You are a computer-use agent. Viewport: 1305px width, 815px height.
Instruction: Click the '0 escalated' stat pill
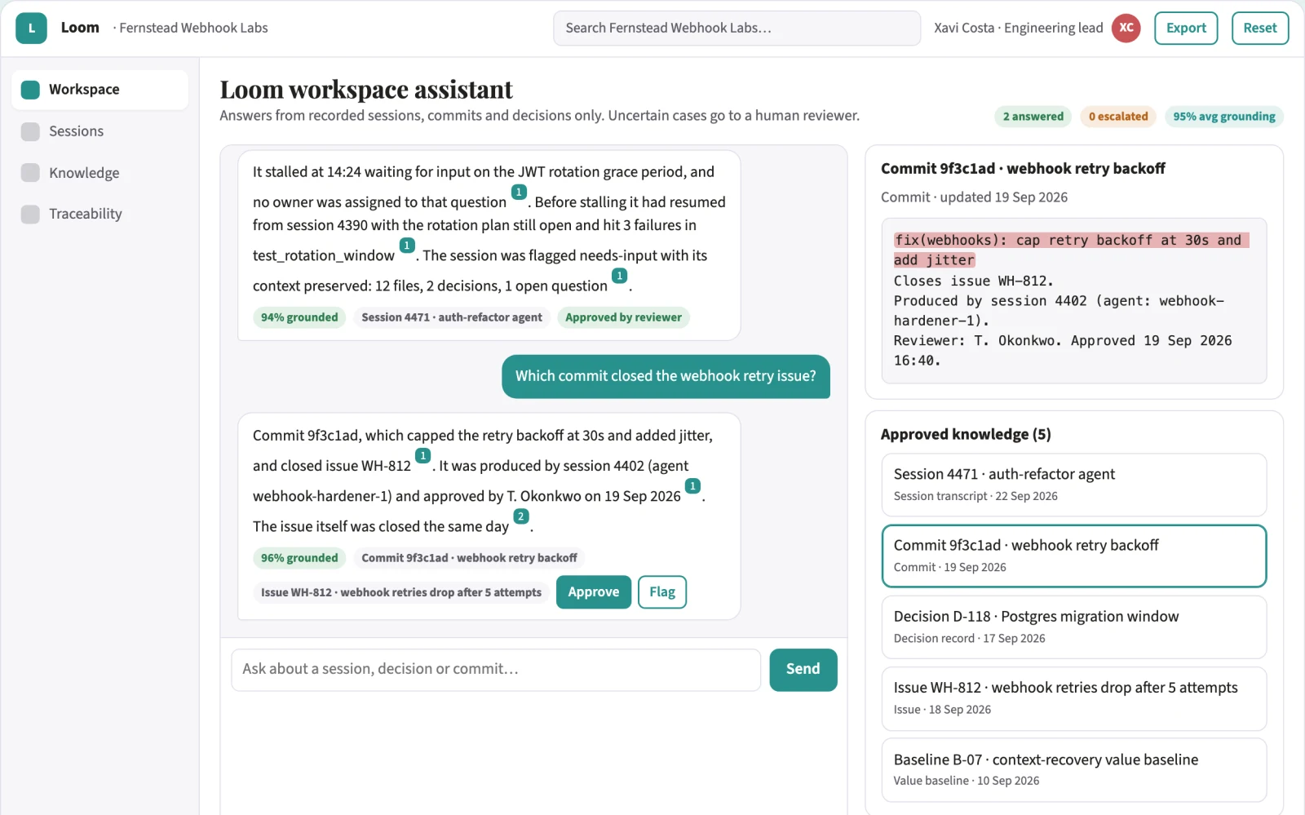(x=1118, y=117)
